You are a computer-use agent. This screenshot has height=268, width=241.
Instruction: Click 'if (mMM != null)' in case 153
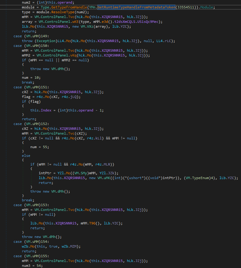39,215
